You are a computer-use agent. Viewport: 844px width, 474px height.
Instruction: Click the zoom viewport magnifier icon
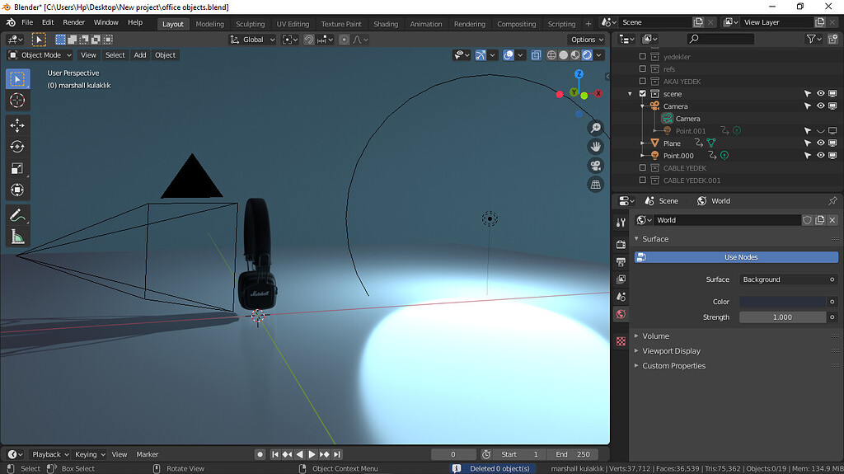pos(595,128)
